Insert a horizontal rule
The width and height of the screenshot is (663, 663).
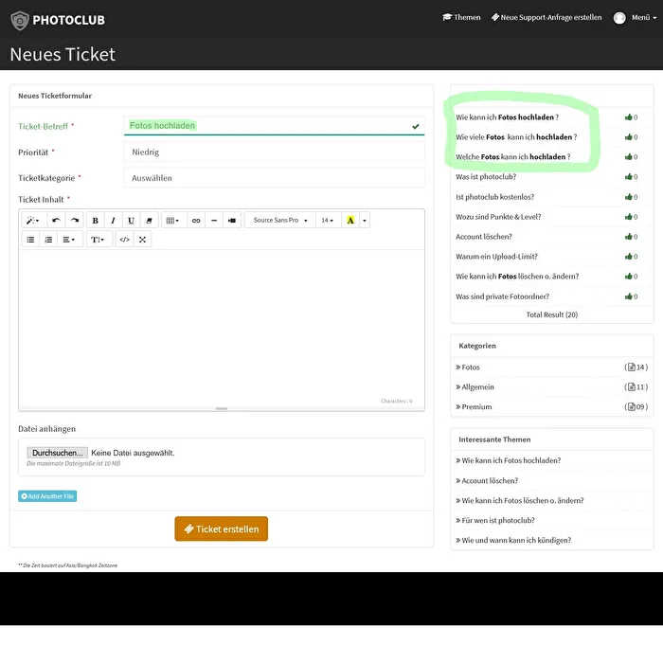tap(214, 221)
